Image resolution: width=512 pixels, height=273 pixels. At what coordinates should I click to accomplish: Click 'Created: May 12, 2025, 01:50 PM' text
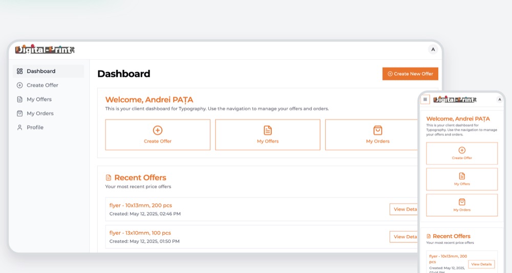[x=144, y=241]
